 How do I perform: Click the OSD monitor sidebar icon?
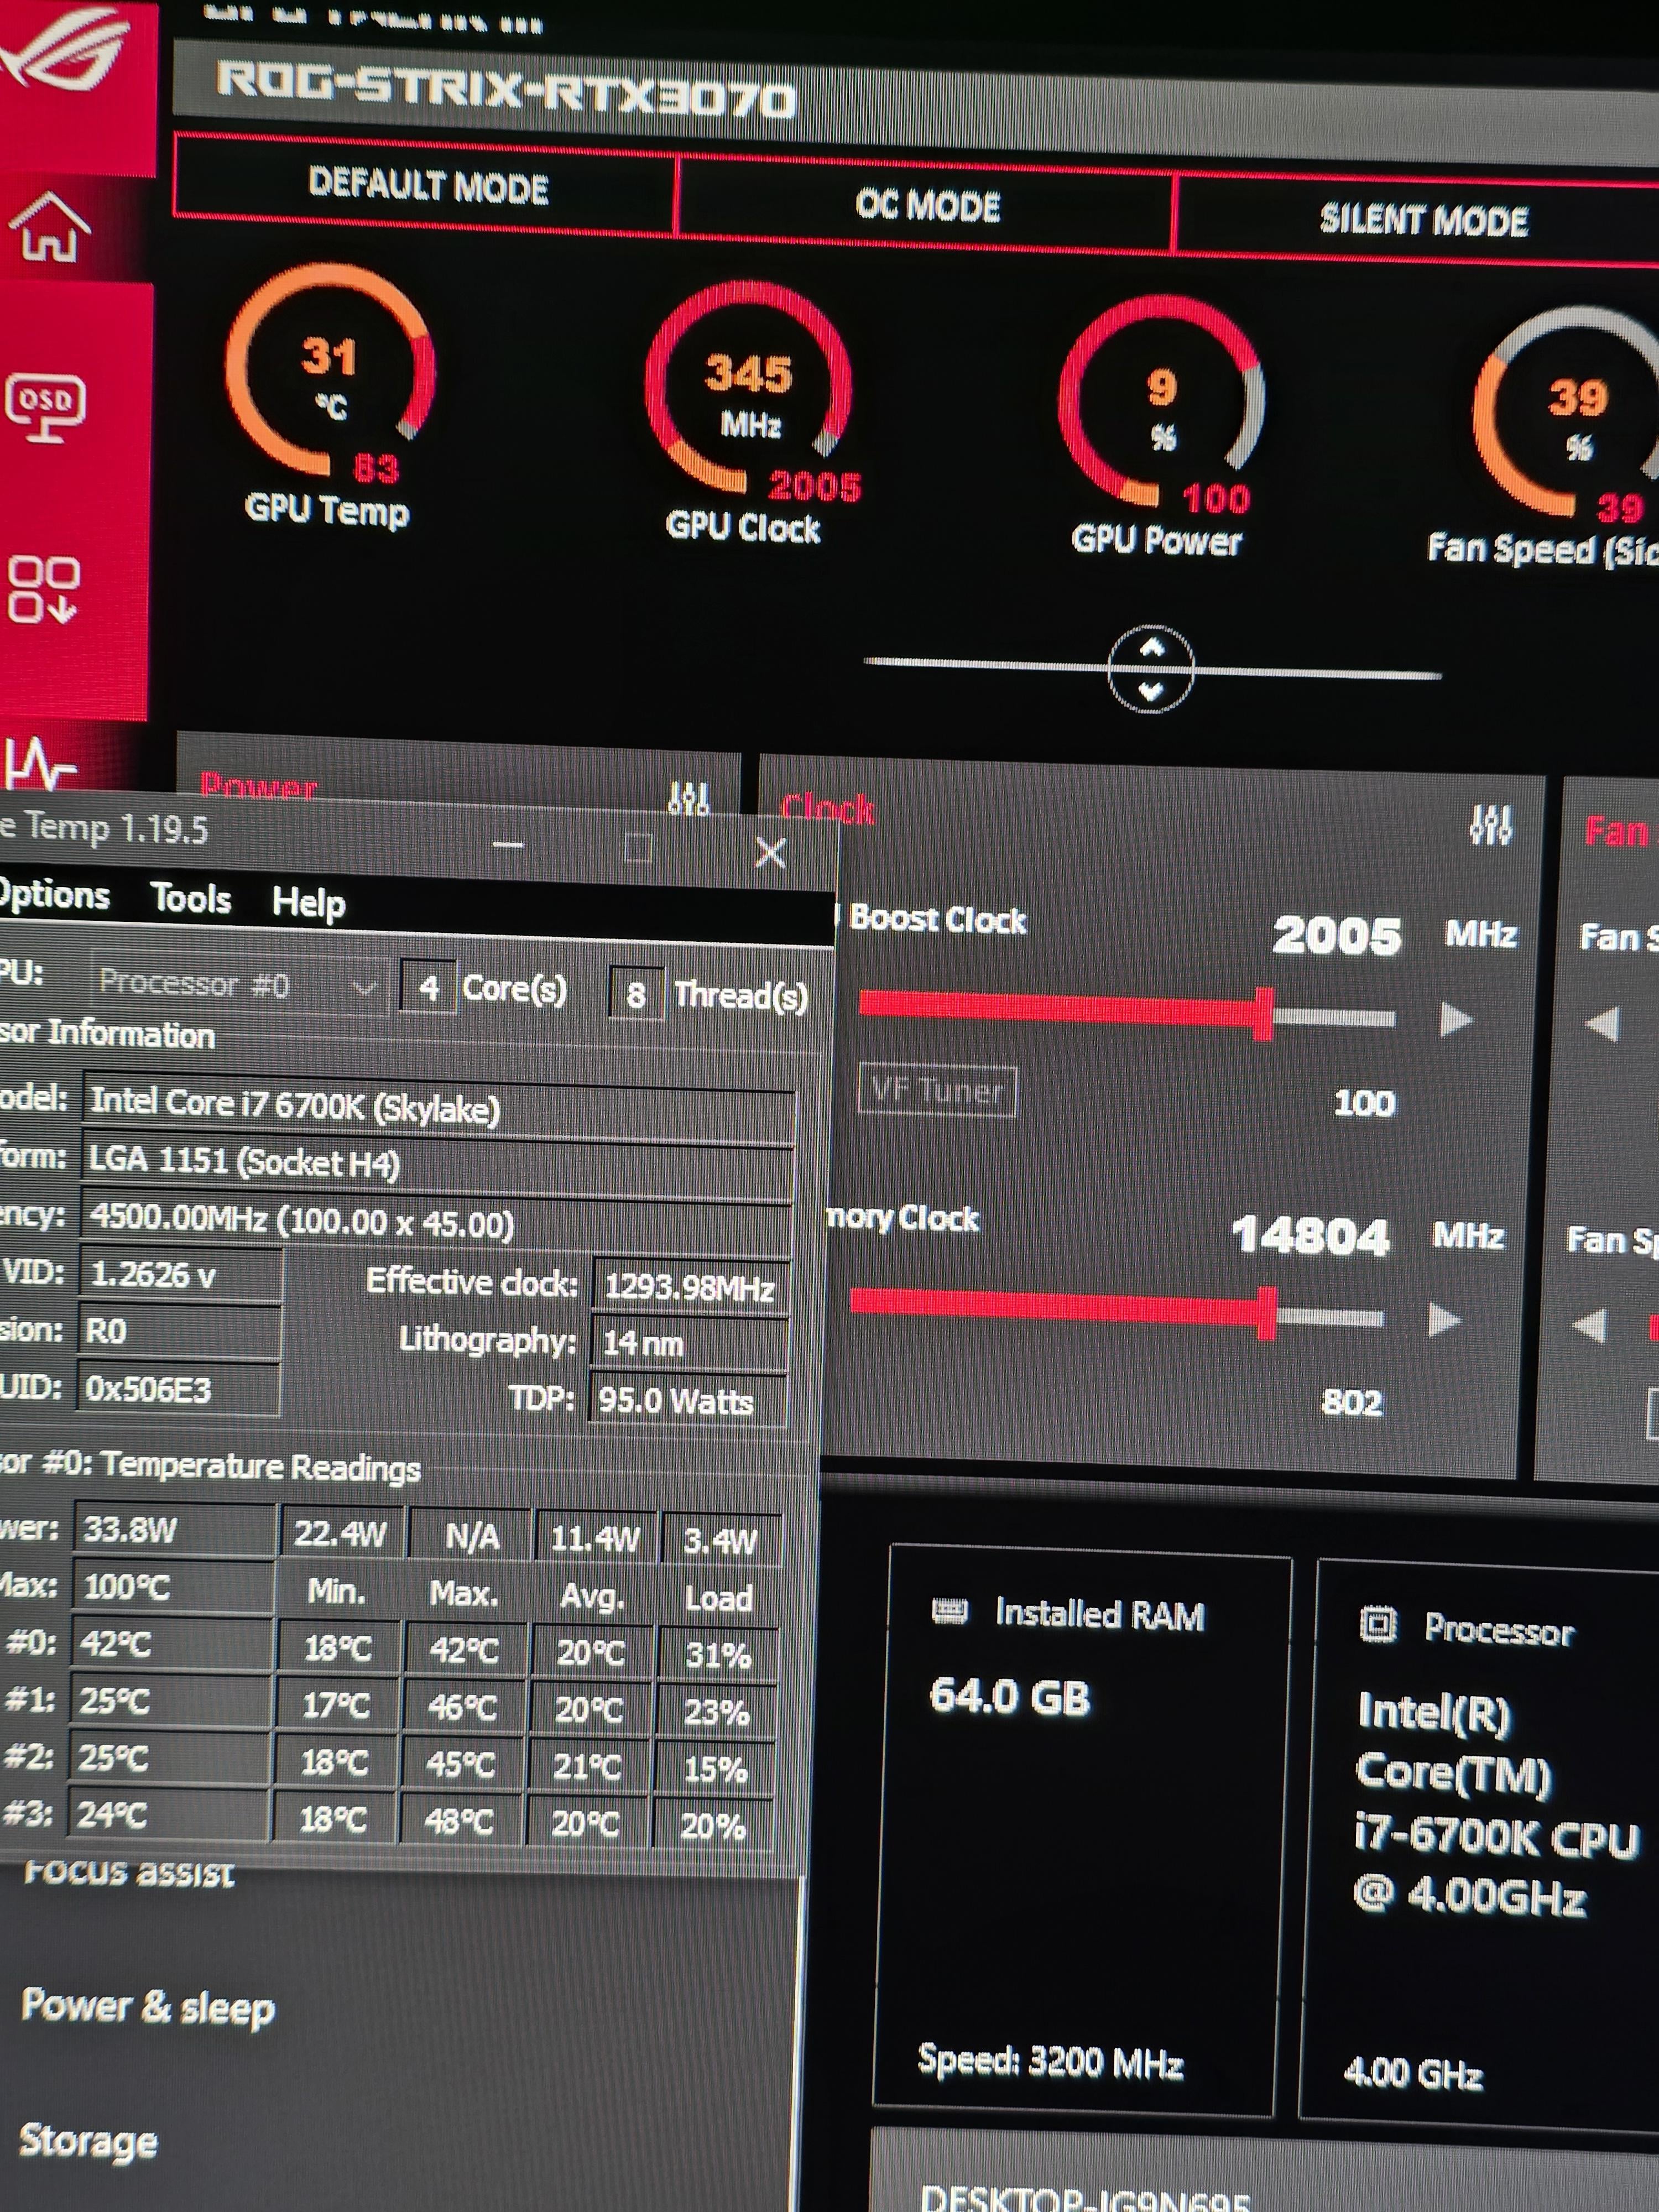click(45, 406)
